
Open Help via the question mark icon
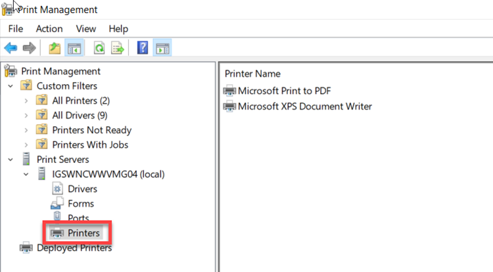tap(142, 48)
